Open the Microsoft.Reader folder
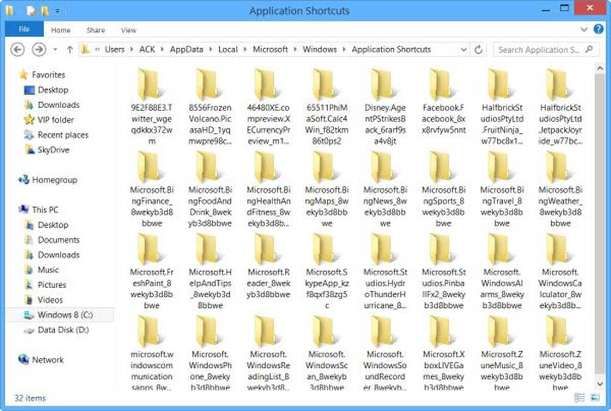The image size is (611, 411). 268,266
